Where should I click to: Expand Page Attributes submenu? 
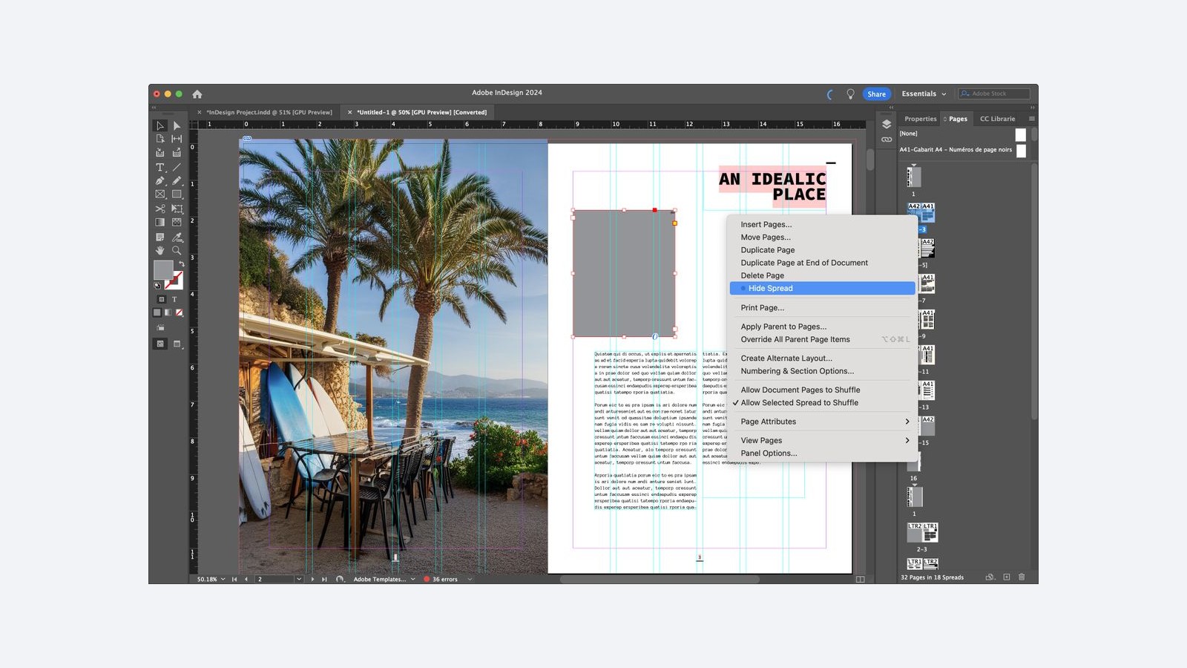tap(822, 422)
